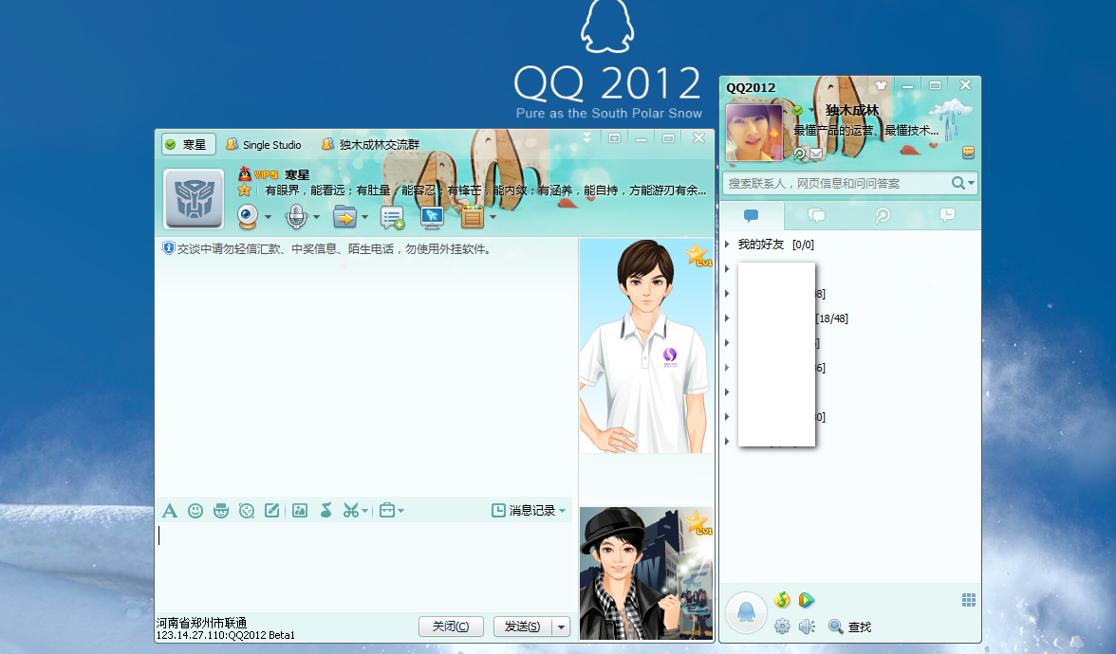Image resolution: width=1116 pixels, height=654 pixels.
Task: Open the font formatting tool (A icon)
Action: 169,510
